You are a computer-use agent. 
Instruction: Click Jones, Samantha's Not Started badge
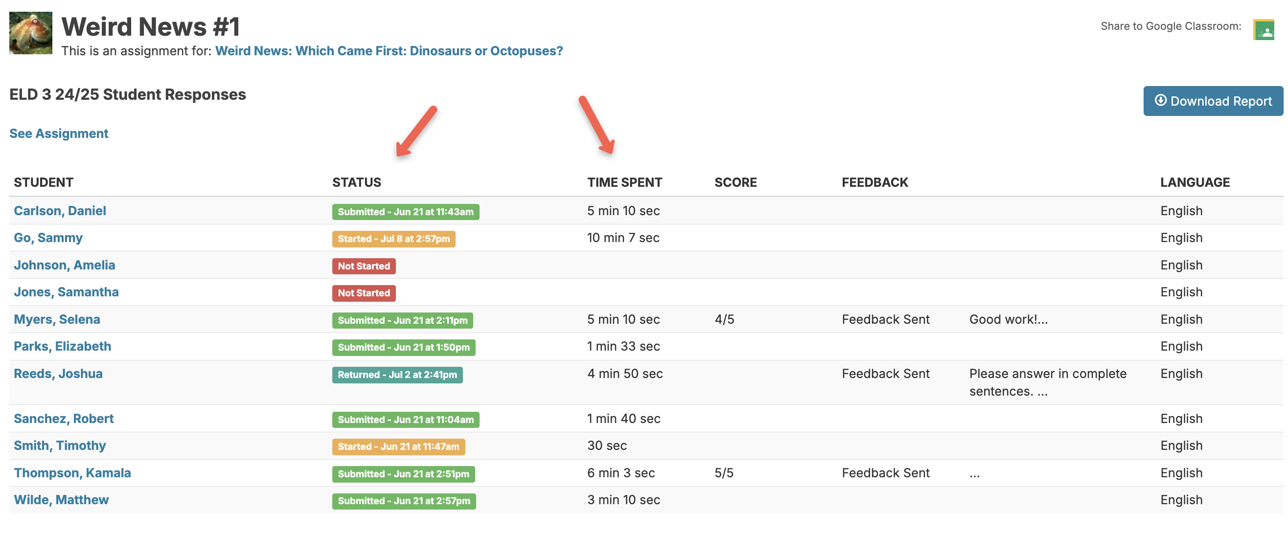(x=364, y=293)
